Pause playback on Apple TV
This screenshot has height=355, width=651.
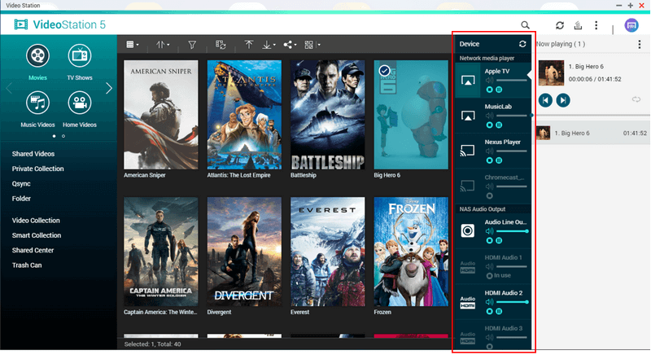[x=499, y=90]
